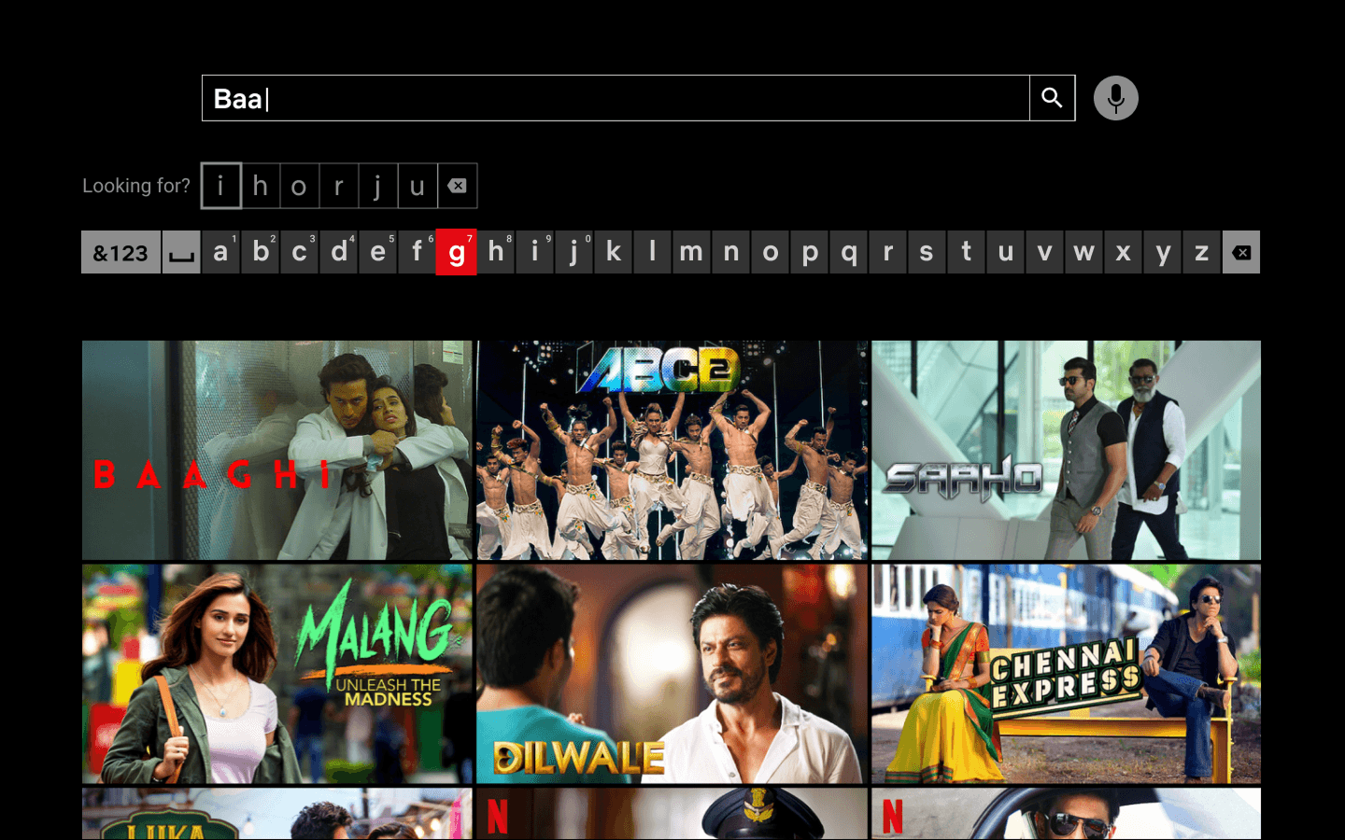This screenshot has height=840, width=1345.
Task: Select key y on the keyboard
Action: click(1163, 252)
